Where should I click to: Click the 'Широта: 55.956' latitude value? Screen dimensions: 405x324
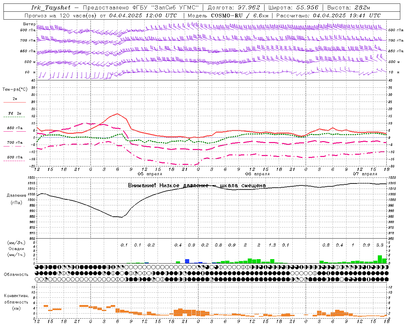293,8
